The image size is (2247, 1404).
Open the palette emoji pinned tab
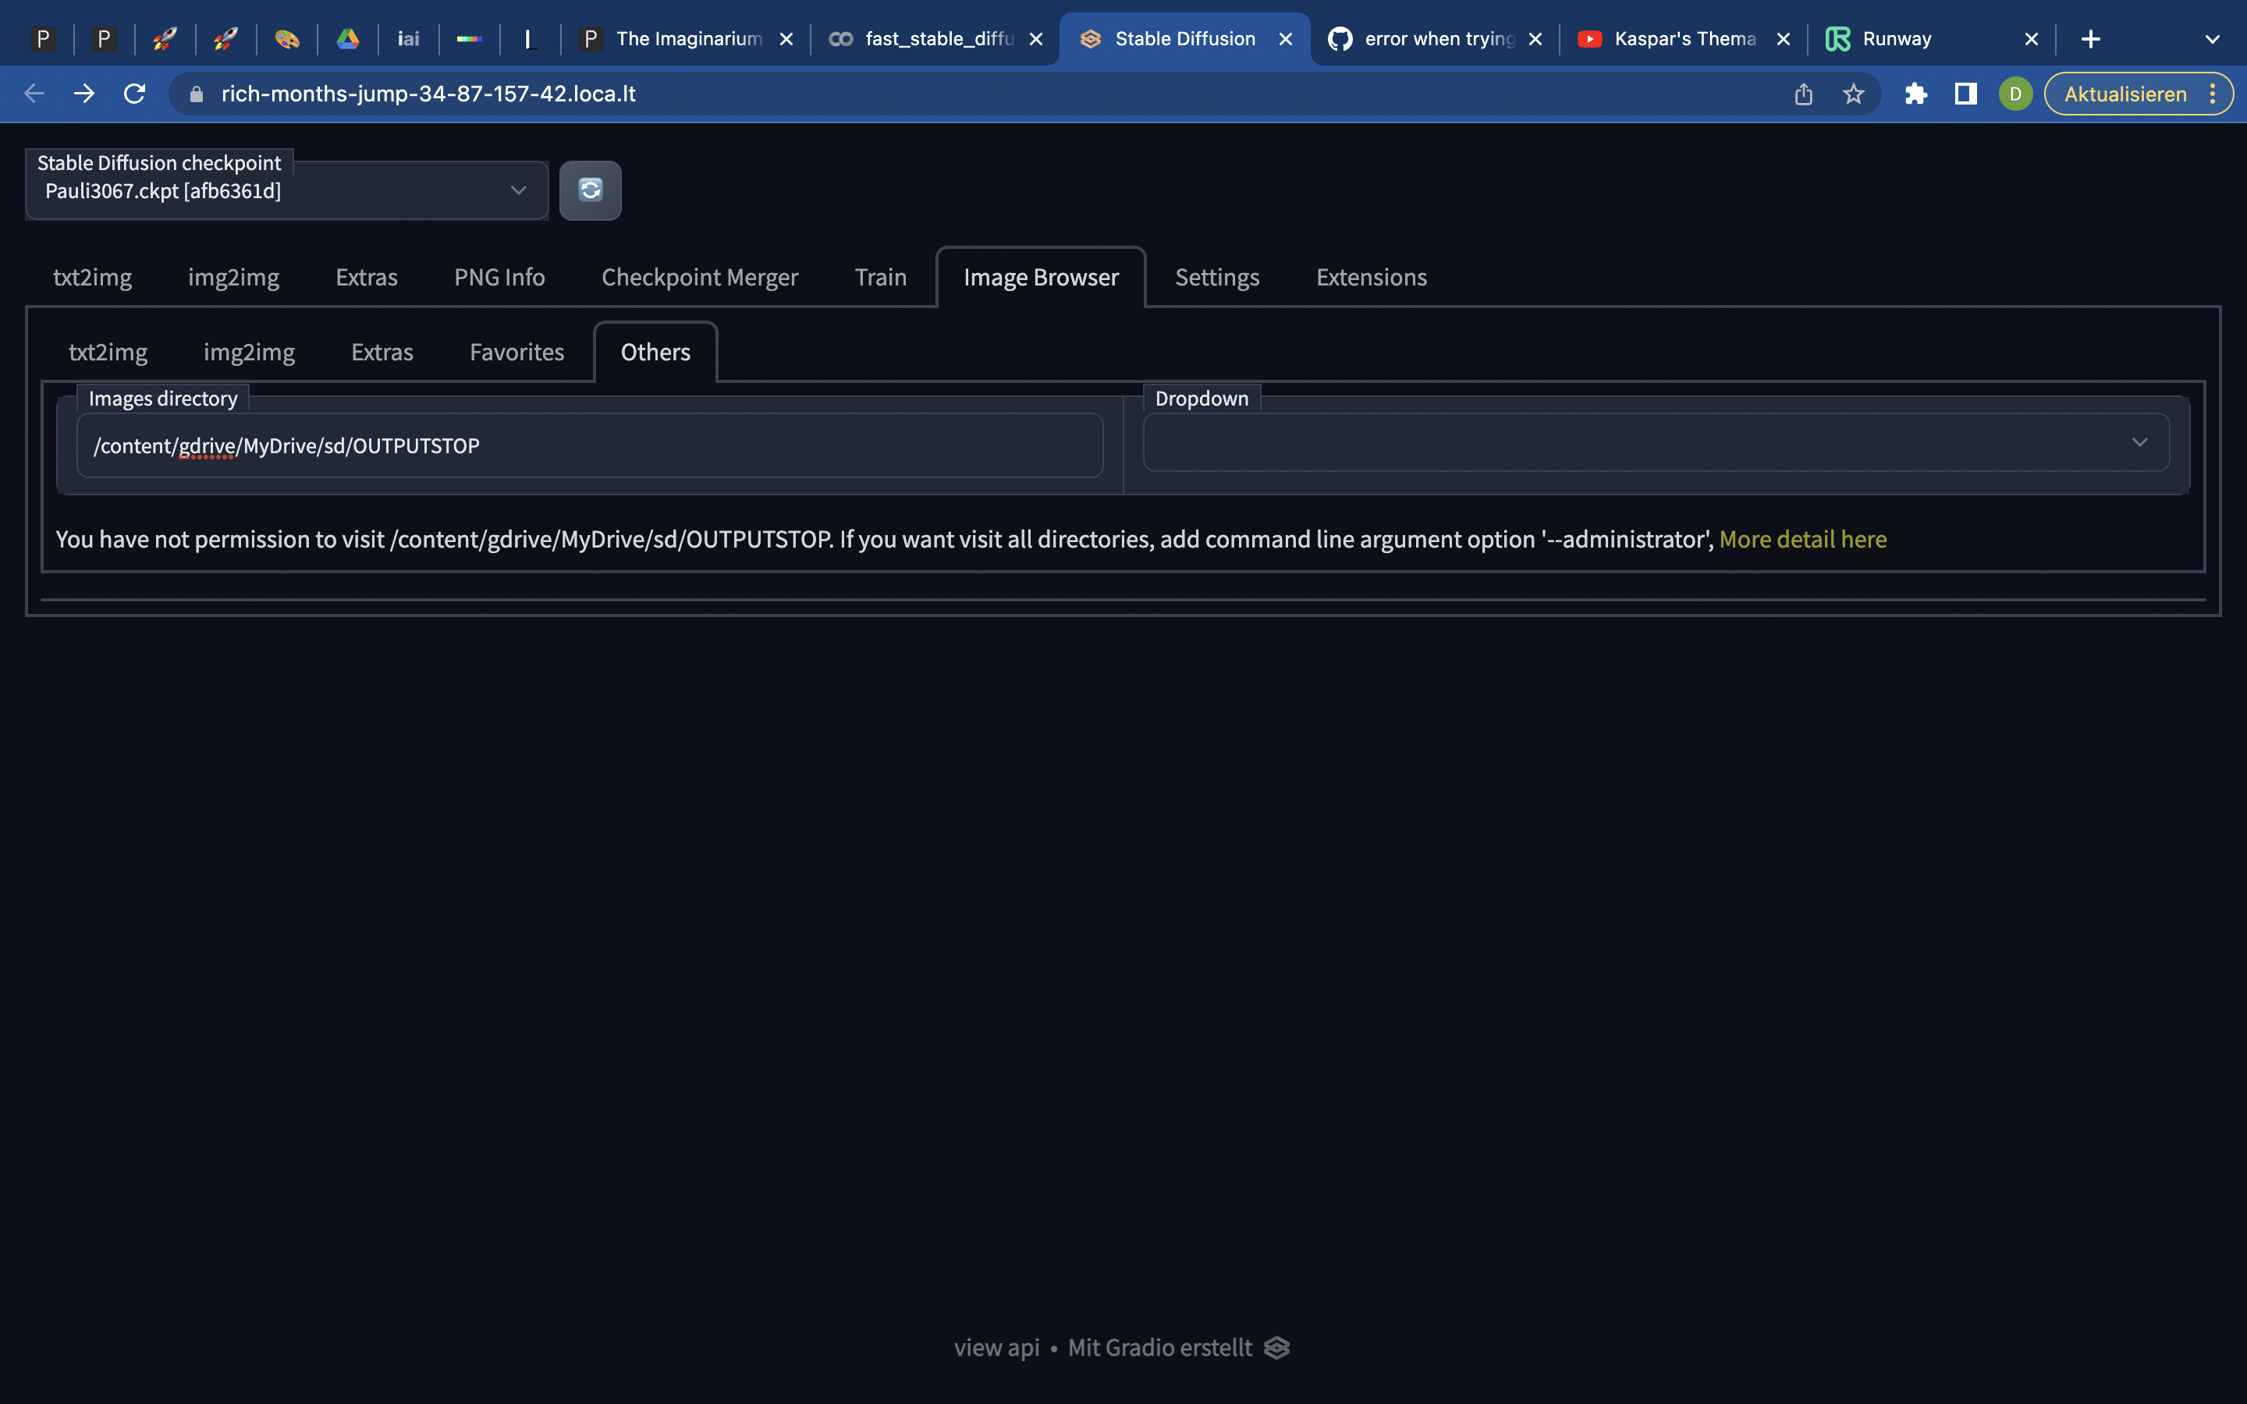point(287,38)
